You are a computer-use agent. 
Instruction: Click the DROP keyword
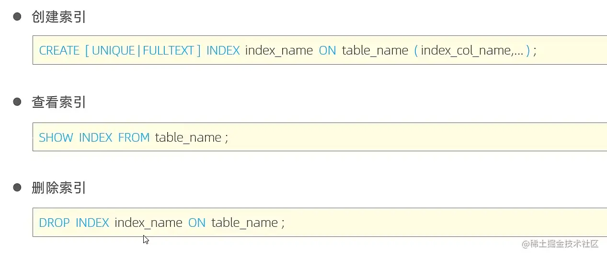[x=54, y=223]
